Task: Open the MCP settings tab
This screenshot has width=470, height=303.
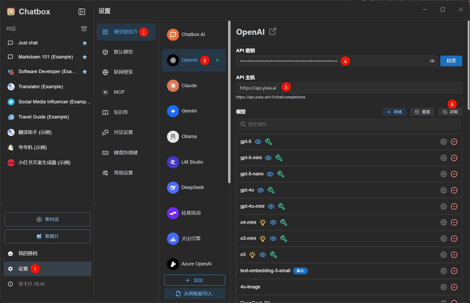Action: point(126,92)
